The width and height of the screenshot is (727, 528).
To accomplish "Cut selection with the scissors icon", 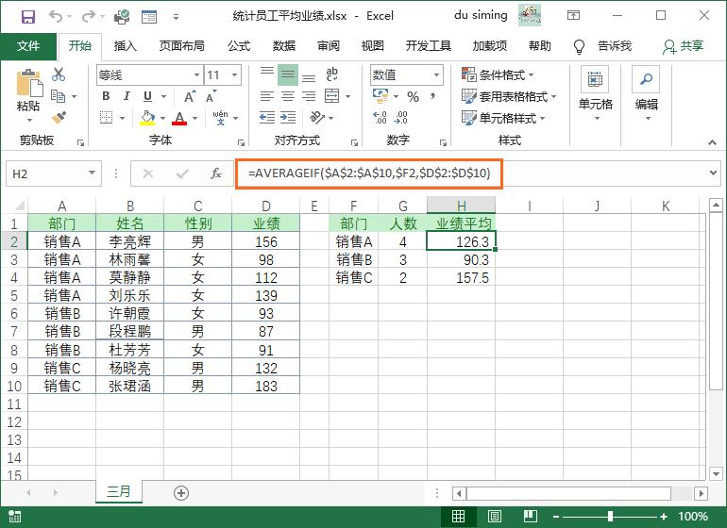I will (x=59, y=74).
